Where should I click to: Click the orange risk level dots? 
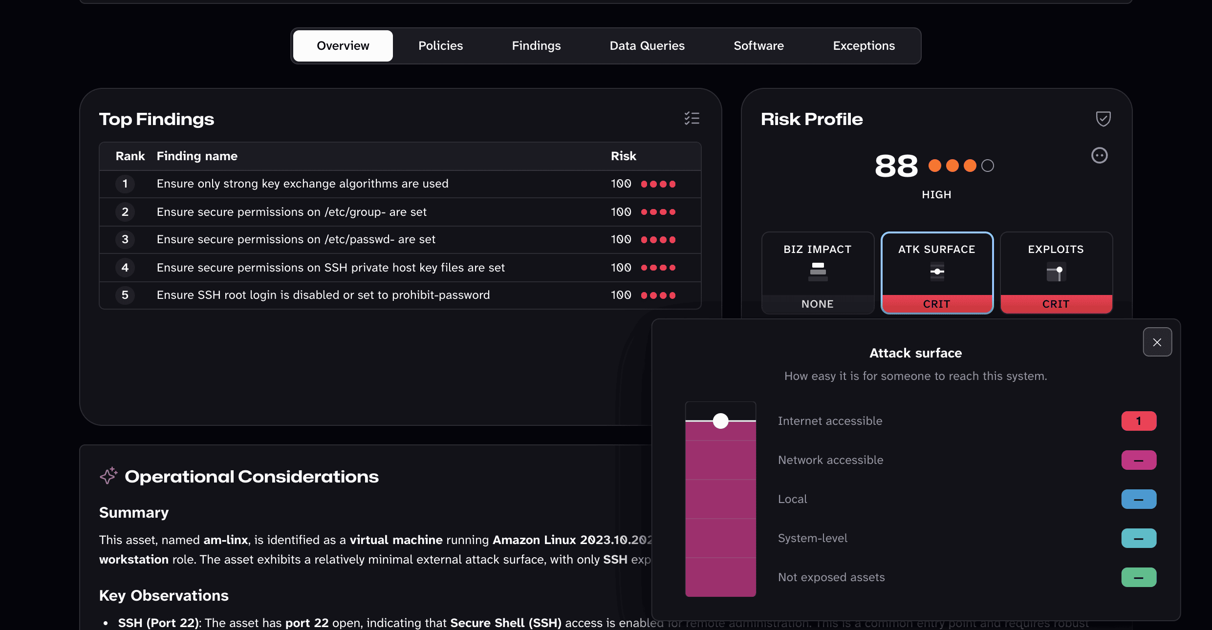click(961, 166)
